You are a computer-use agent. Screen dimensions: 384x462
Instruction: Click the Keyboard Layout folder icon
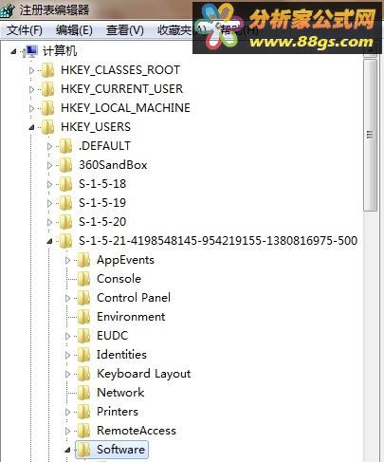(84, 374)
